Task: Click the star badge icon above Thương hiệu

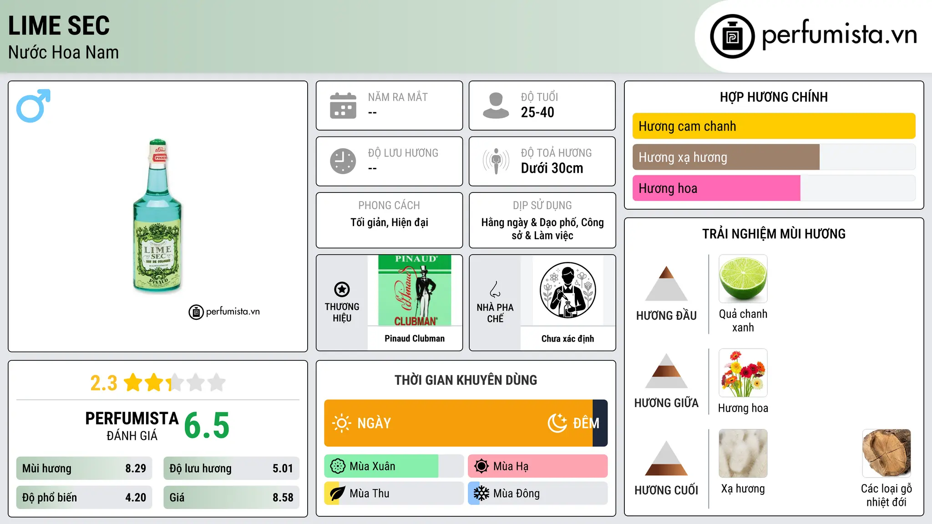Action: [342, 289]
